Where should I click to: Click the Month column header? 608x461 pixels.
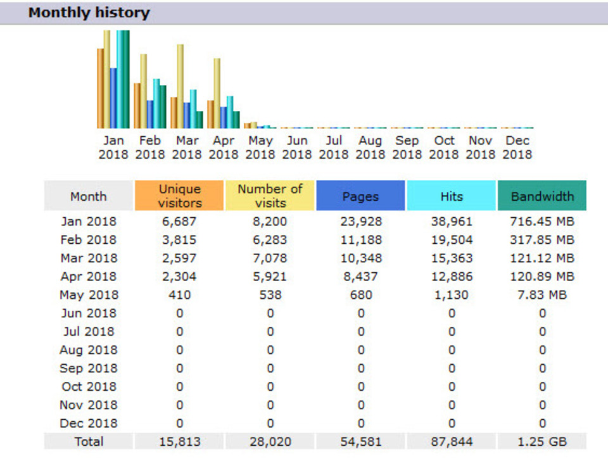click(x=89, y=196)
